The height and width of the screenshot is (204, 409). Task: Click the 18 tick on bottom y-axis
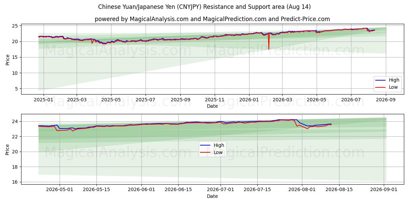[16, 167]
